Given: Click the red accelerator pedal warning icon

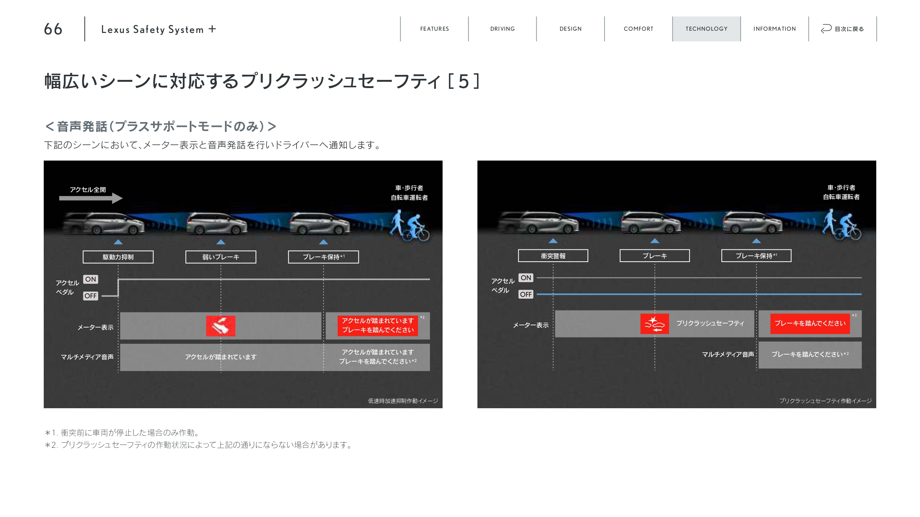Looking at the screenshot, I should point(221,326).
